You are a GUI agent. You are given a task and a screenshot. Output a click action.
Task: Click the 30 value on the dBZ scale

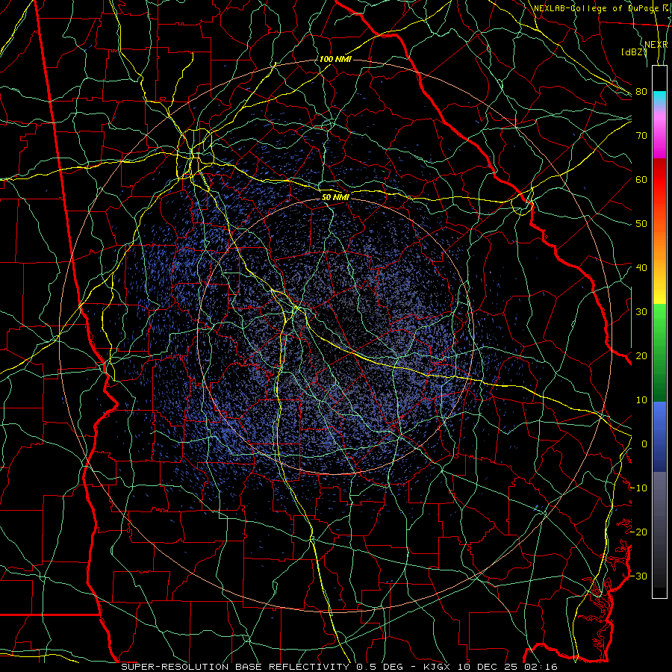(x=641, y=311)
